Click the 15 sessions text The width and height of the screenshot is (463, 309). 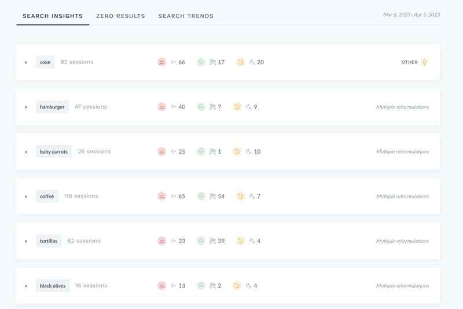(x=91, y=286)
